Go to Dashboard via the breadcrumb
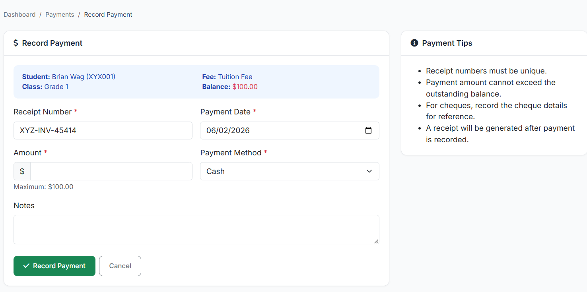The width and height of the screenshot is (587, 292). [19, 15]
